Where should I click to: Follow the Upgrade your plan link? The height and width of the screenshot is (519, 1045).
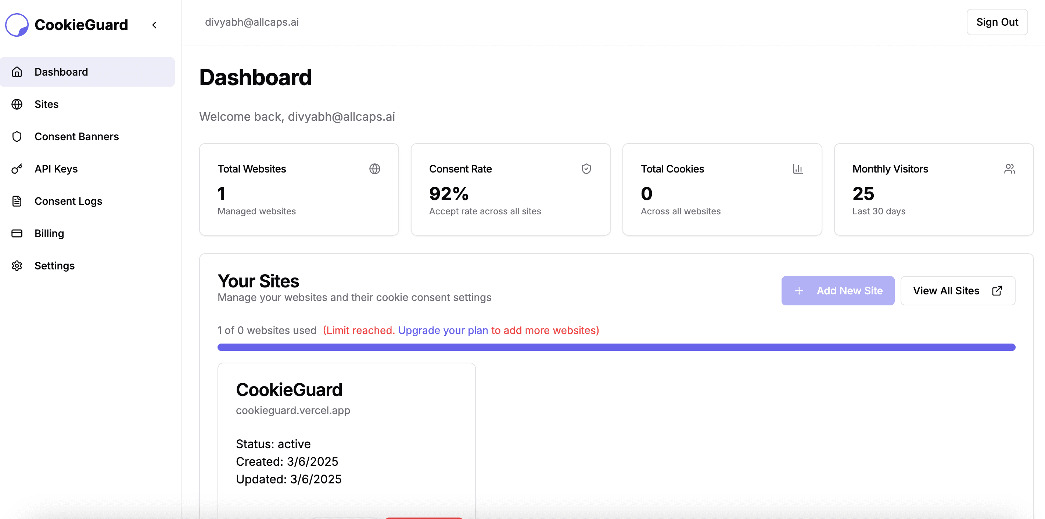tap(443, 330)
